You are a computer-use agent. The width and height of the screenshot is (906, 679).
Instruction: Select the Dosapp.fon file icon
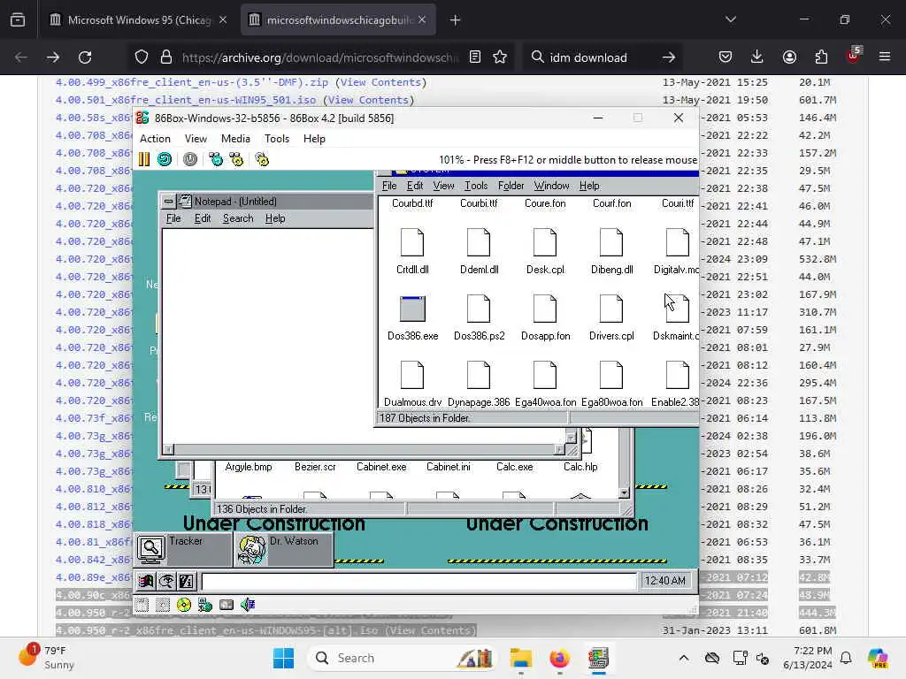545,309
